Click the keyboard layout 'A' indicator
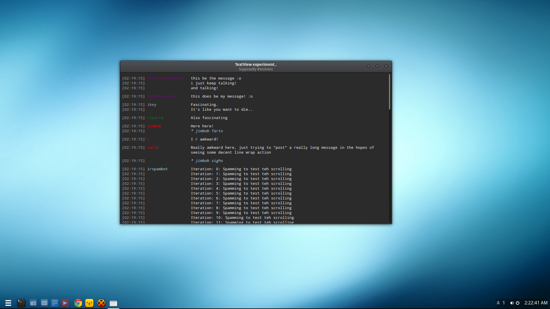Viewport: 550px width, 309px height. click(x=498, y=303)
